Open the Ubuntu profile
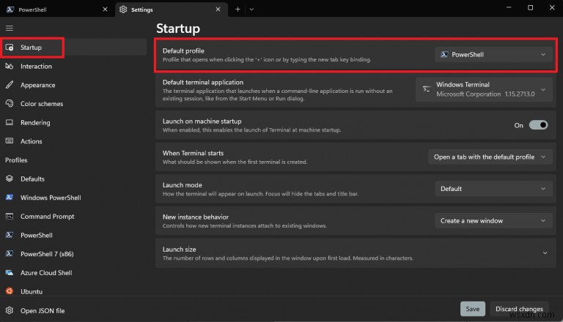 pos(73,291)
